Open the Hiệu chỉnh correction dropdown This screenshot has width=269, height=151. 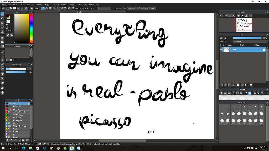(105, 8)
